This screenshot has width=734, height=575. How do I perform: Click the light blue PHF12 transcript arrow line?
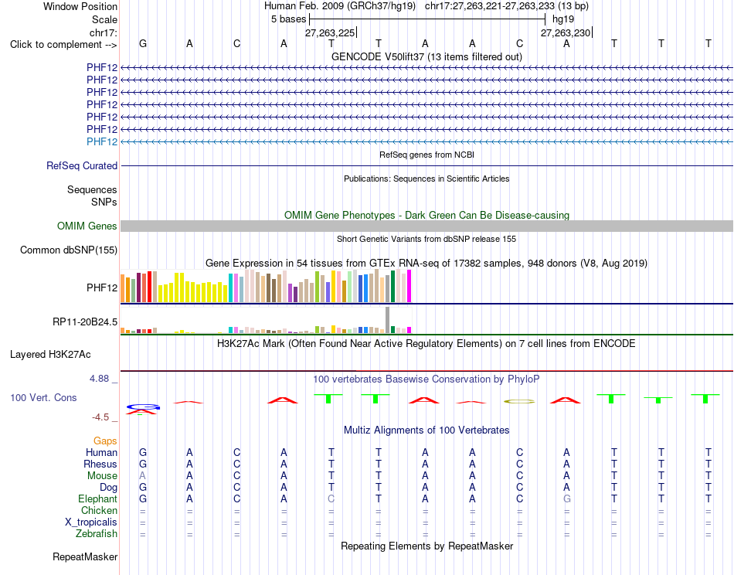pos(426,141)
